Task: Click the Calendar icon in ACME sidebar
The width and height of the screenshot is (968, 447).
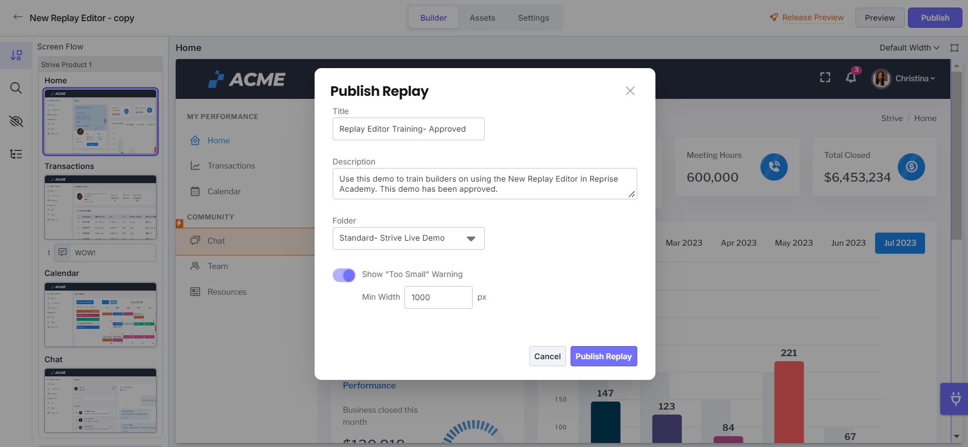Action: click(195, 191)
